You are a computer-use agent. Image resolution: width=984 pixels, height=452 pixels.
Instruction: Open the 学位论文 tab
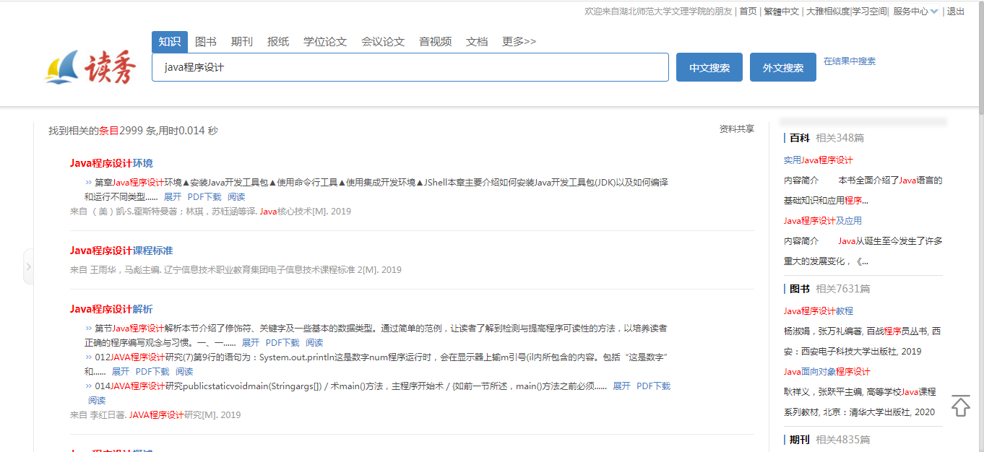click(x=325, y=42)
